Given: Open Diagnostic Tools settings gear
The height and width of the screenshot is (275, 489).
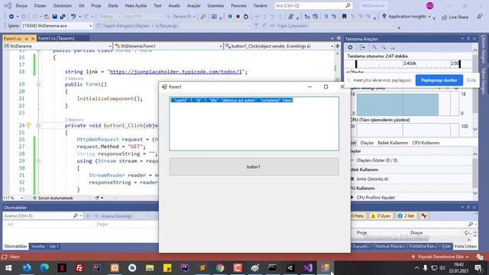Looking at the screenshot, I should click(350, 47).
